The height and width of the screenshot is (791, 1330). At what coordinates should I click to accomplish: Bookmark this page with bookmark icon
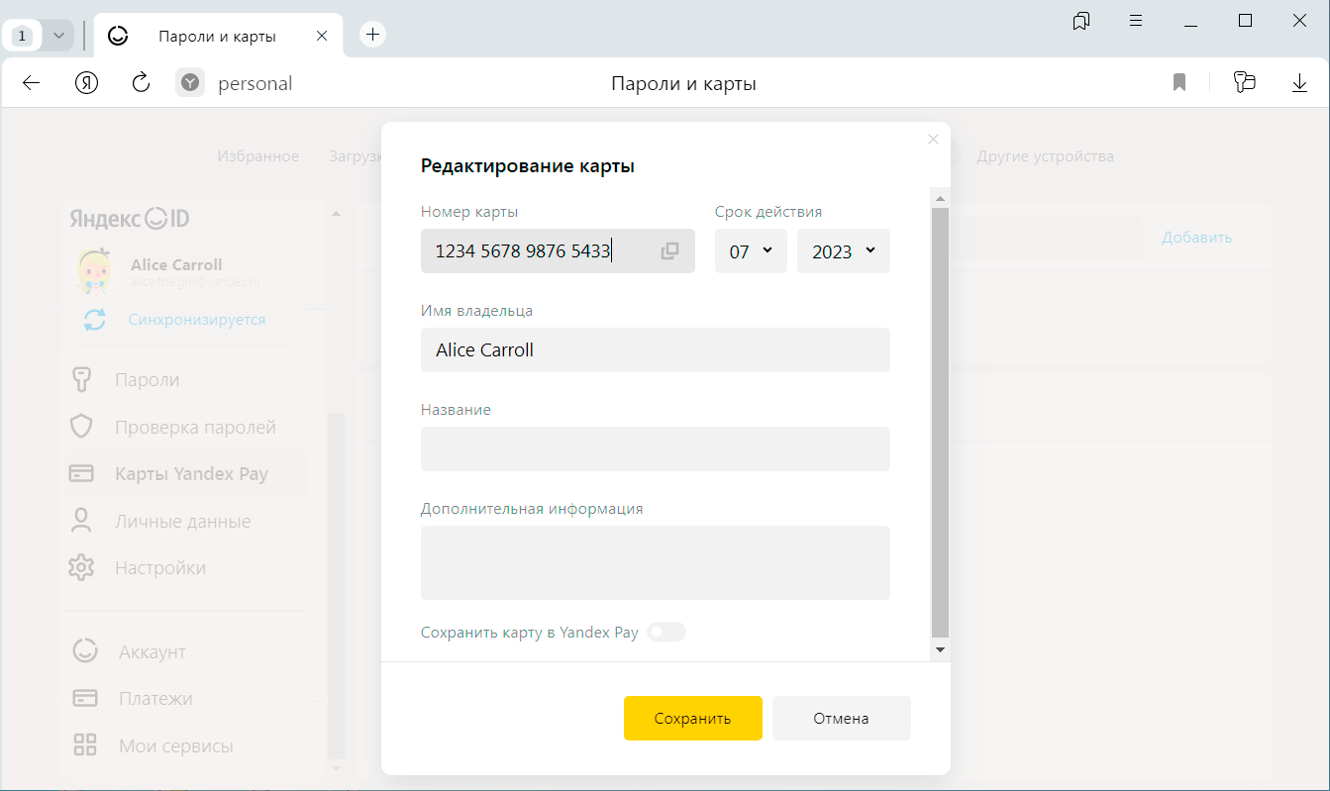tap(1178, 83)
